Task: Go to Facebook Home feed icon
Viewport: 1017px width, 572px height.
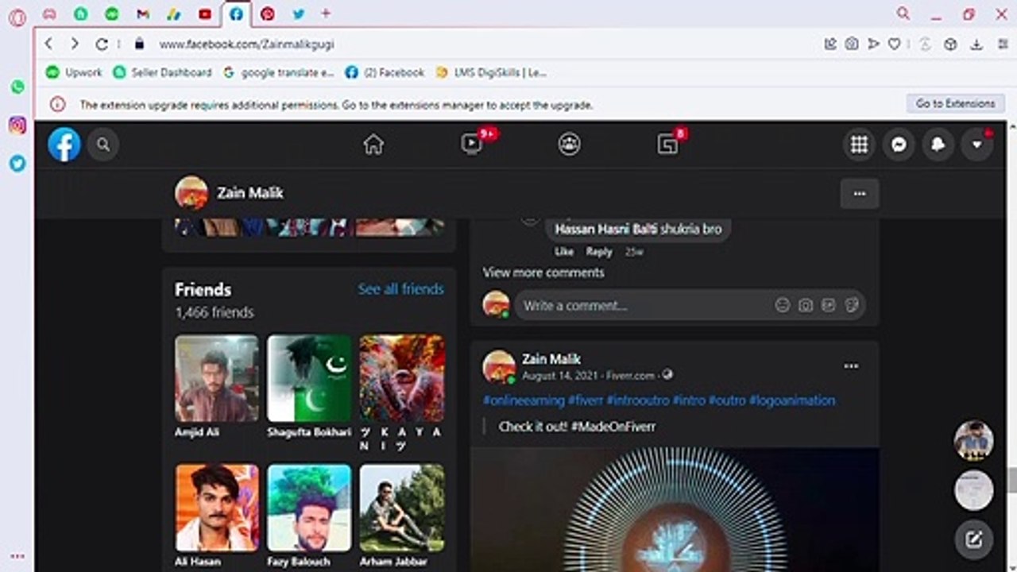Action: point(373,145)
